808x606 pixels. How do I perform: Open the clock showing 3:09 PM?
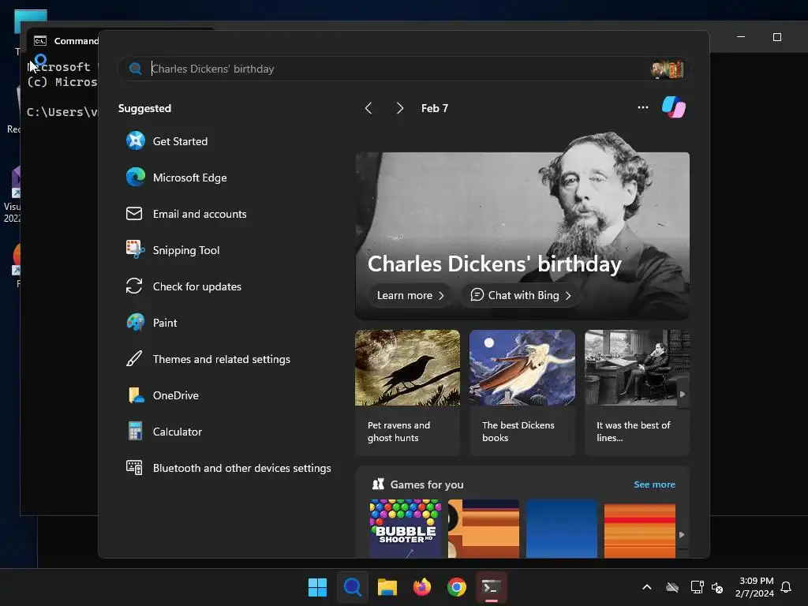pos(755,587)
